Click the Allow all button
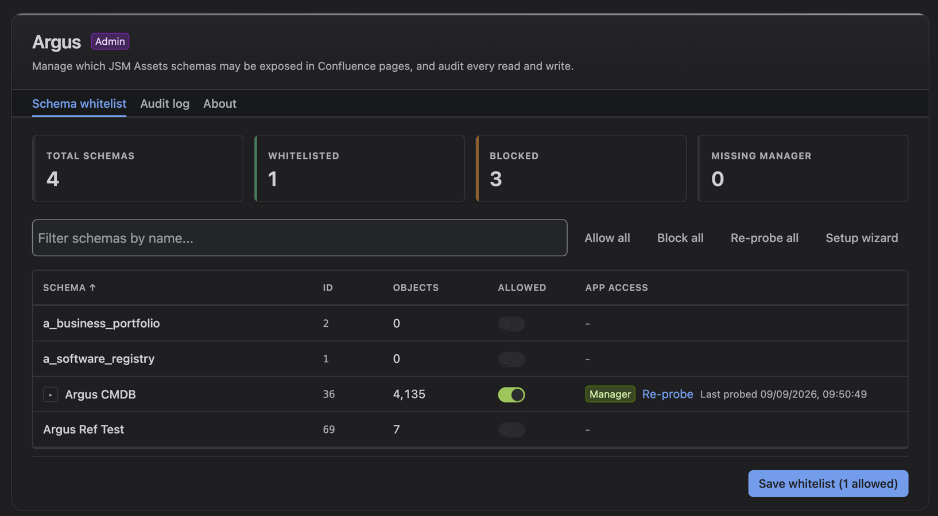 607,238
